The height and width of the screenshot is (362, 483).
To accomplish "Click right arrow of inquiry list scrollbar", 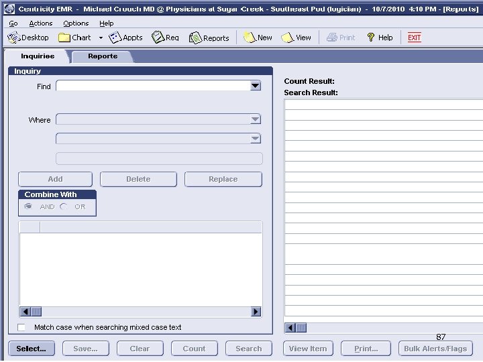I will 256,312.
